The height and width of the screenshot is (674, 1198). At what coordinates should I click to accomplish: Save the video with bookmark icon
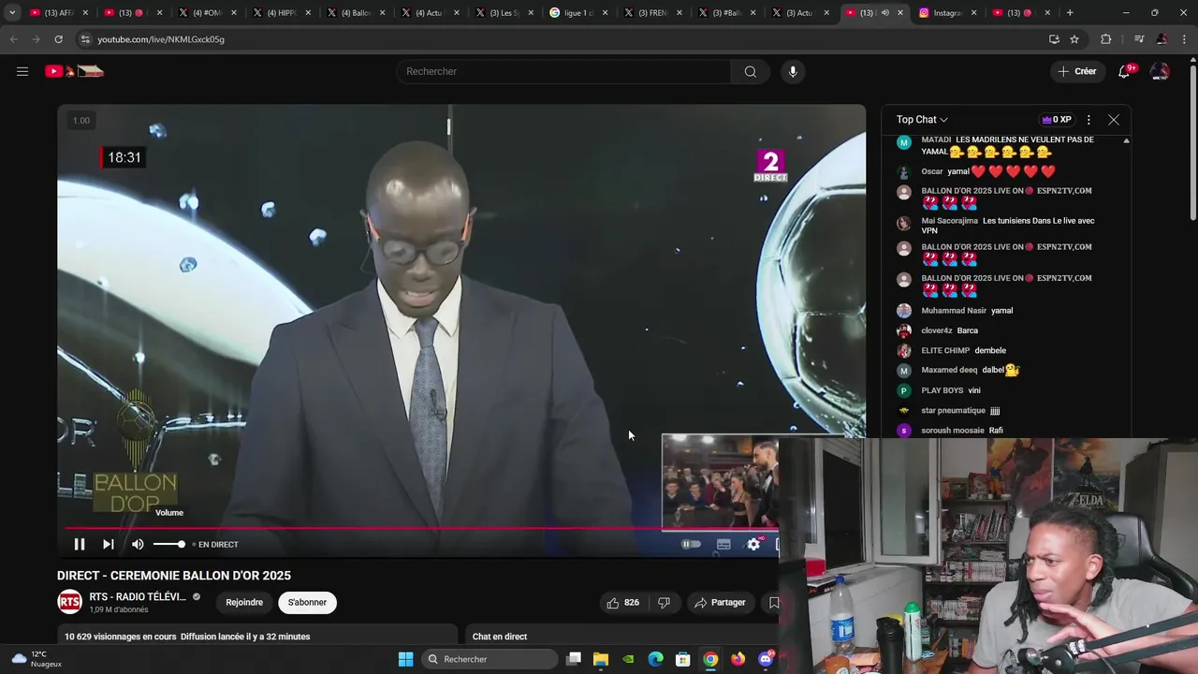click(774, 602)
